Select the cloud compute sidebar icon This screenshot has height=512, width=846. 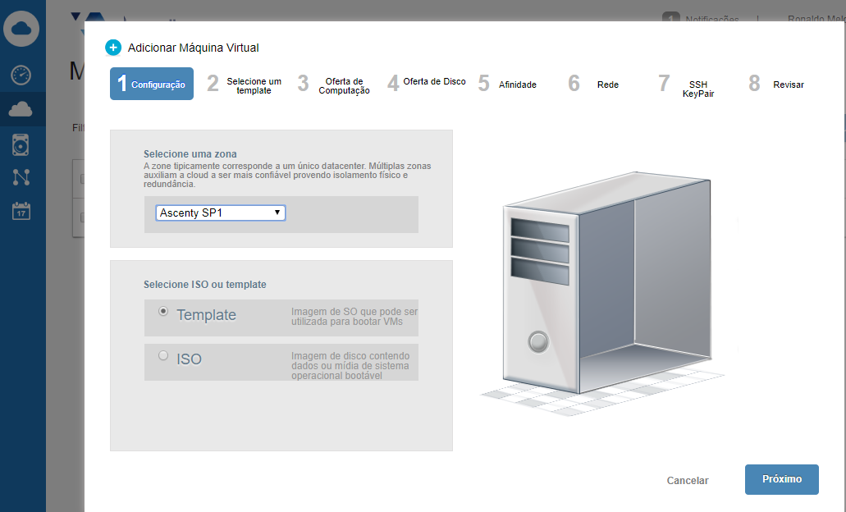[21, 109]
